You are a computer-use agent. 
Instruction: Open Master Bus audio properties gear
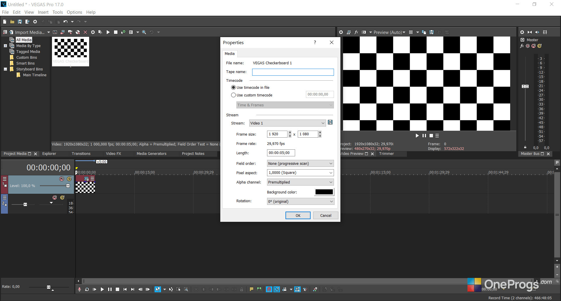522,32
